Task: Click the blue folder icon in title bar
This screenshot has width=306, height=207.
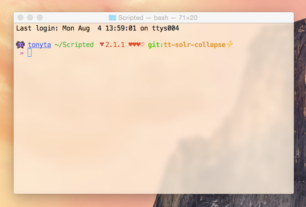Action: 113,17
